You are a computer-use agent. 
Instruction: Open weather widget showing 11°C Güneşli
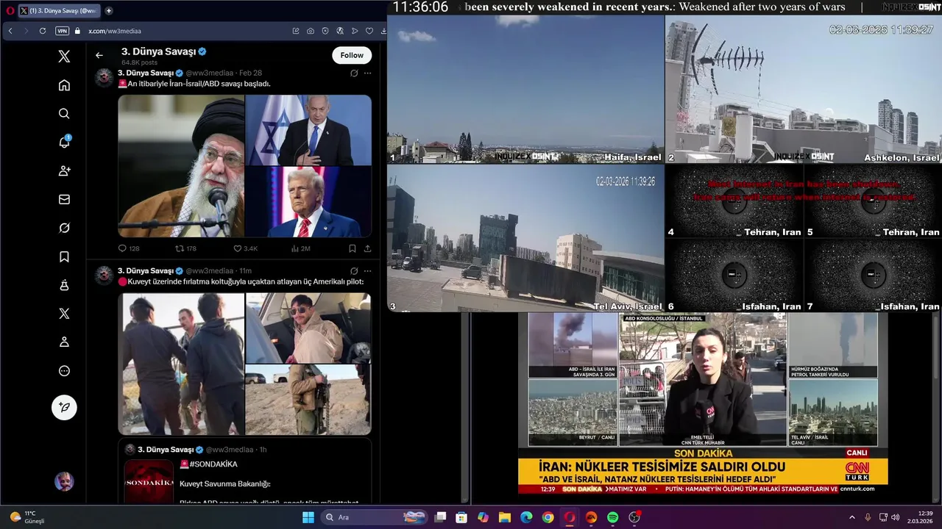(28, 517)
